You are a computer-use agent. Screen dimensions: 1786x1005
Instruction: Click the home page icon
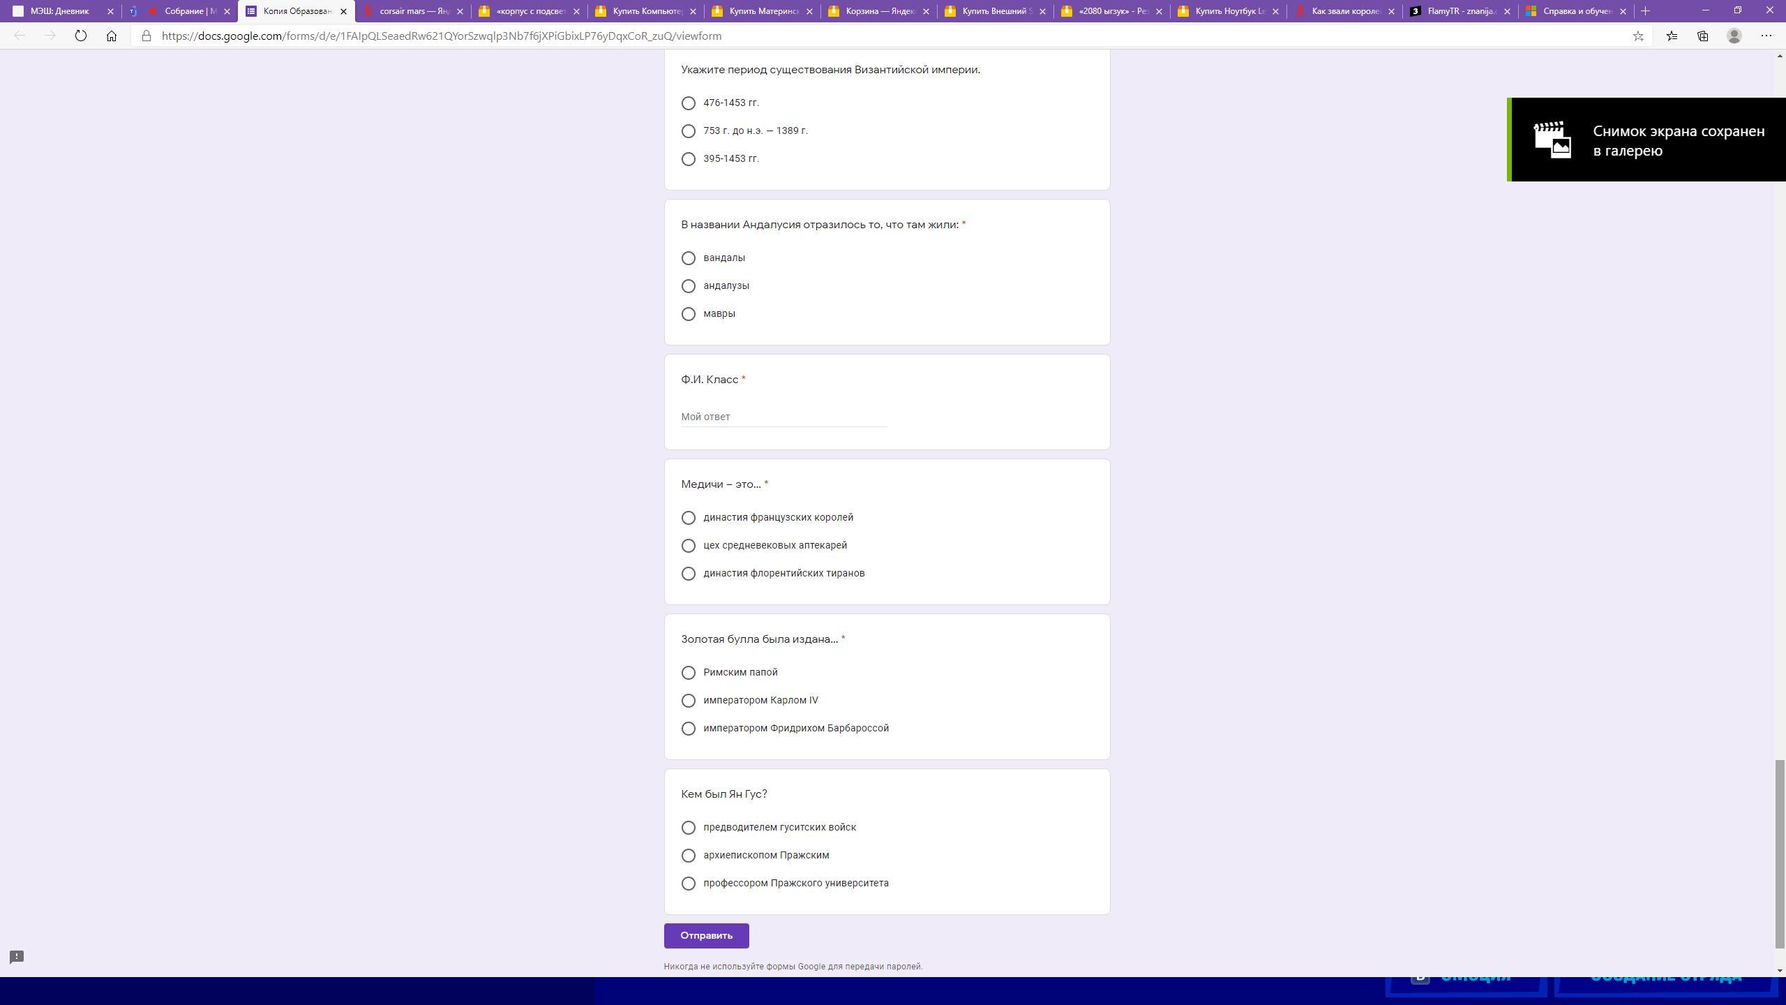(112, 36)
